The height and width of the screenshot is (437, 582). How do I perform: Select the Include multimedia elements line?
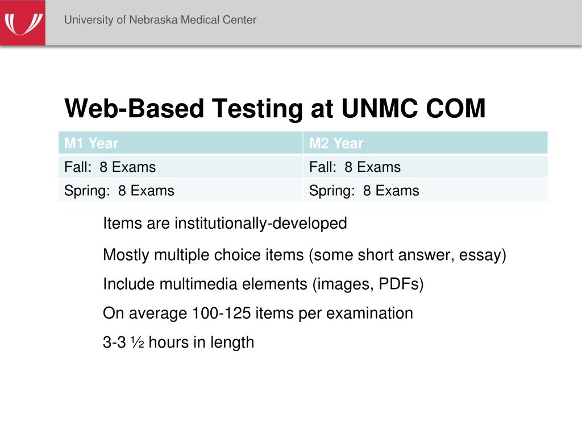coord(263,285)
